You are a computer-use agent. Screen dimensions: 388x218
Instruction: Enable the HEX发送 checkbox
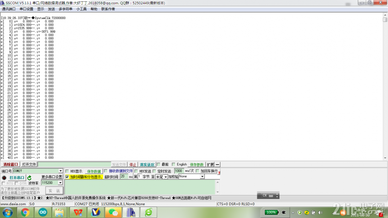tap(136, 171)
